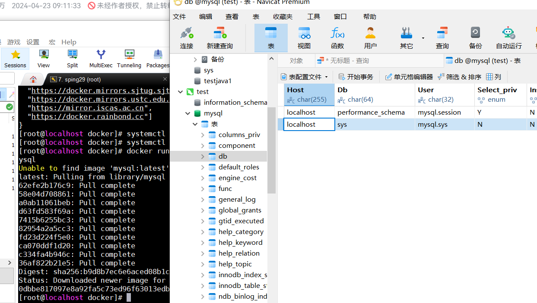This screenshot has height=303, width=537.
Task: Select the 视图 (Views) icon in Navicat toolbar
Action: tap(303, 37)
